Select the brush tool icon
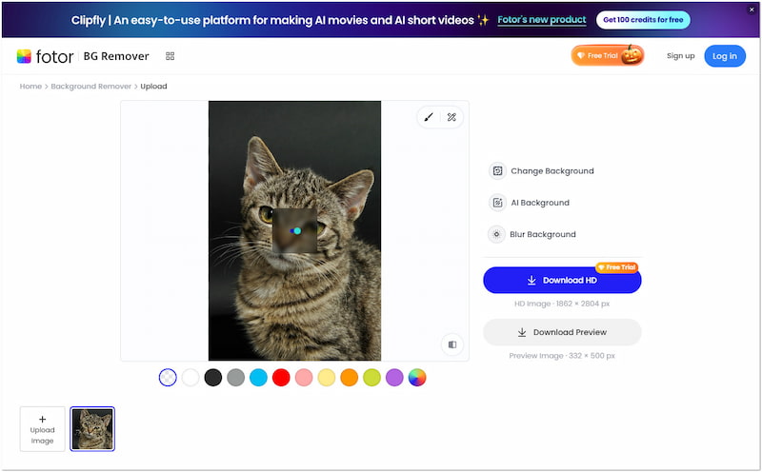 point(429,118)
